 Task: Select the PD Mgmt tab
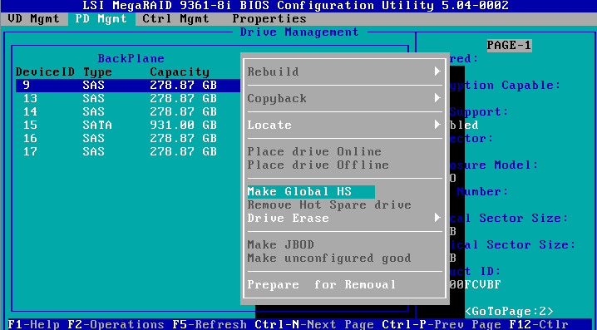(x=101, y=18)
